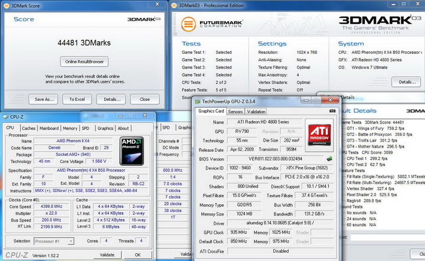The width and height of the screenshot is (425, 261).
Task: Click the 800.0 MHz frequency in rear CPU-Z
Action: 172,170
